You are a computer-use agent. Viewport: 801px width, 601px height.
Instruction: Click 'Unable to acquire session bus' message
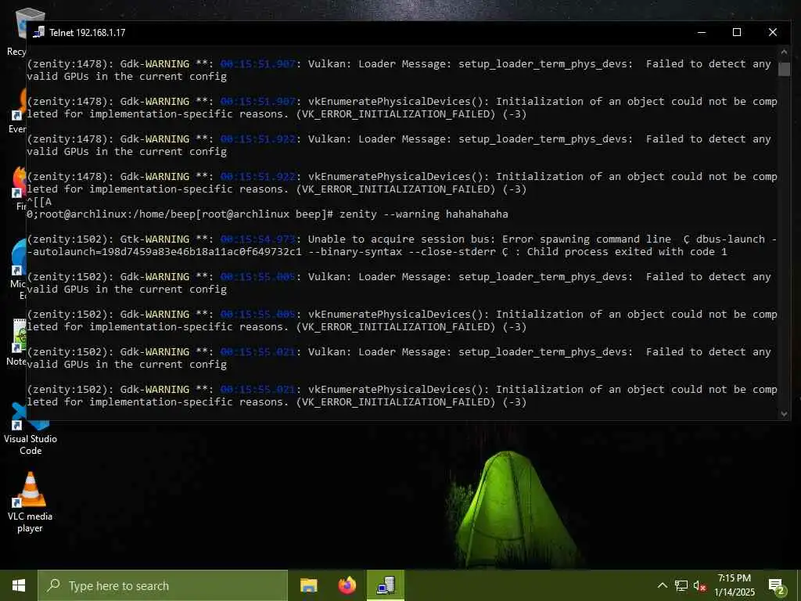point(401,239)
